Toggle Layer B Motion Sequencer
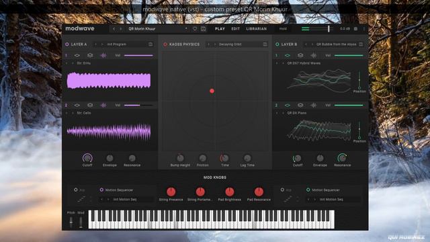The width and height of the screenshot is (430, 242). coord(308,190)
